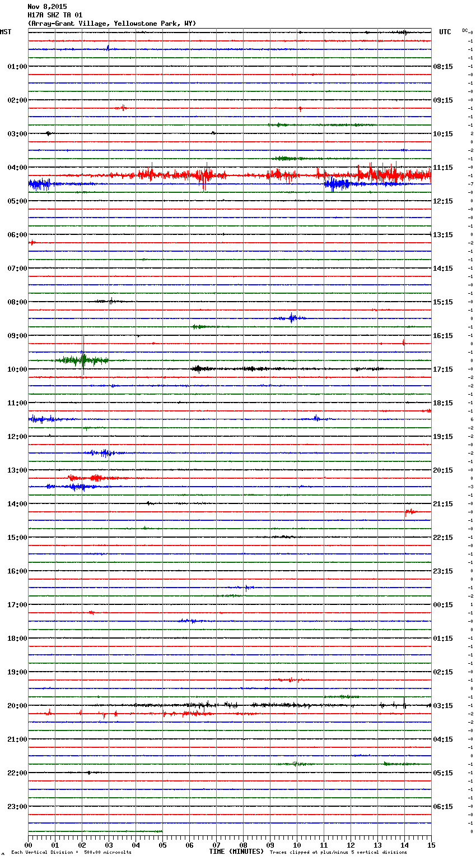Click the 12:00 MST time label

[17, 437]
